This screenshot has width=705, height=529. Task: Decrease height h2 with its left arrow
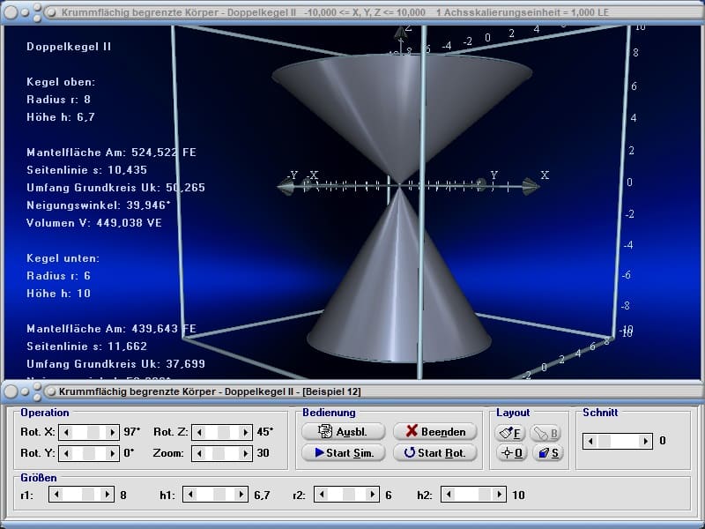click(x=449, y=495)
